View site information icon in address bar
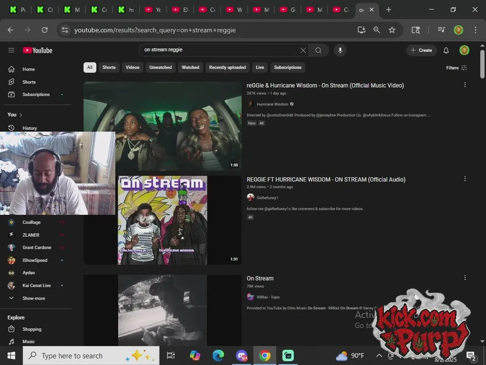Image resolution: width=486 pixels, height=365 pixels. coord(65,30)
